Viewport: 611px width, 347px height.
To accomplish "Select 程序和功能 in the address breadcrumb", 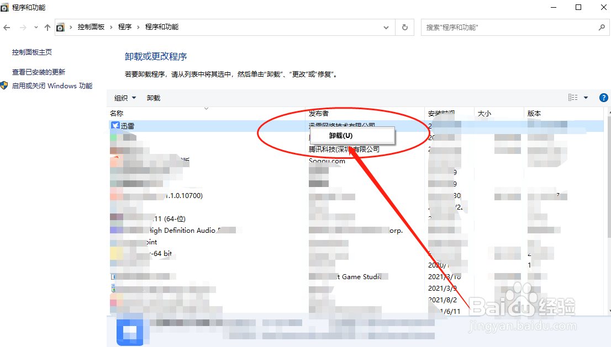I will 162,27.
